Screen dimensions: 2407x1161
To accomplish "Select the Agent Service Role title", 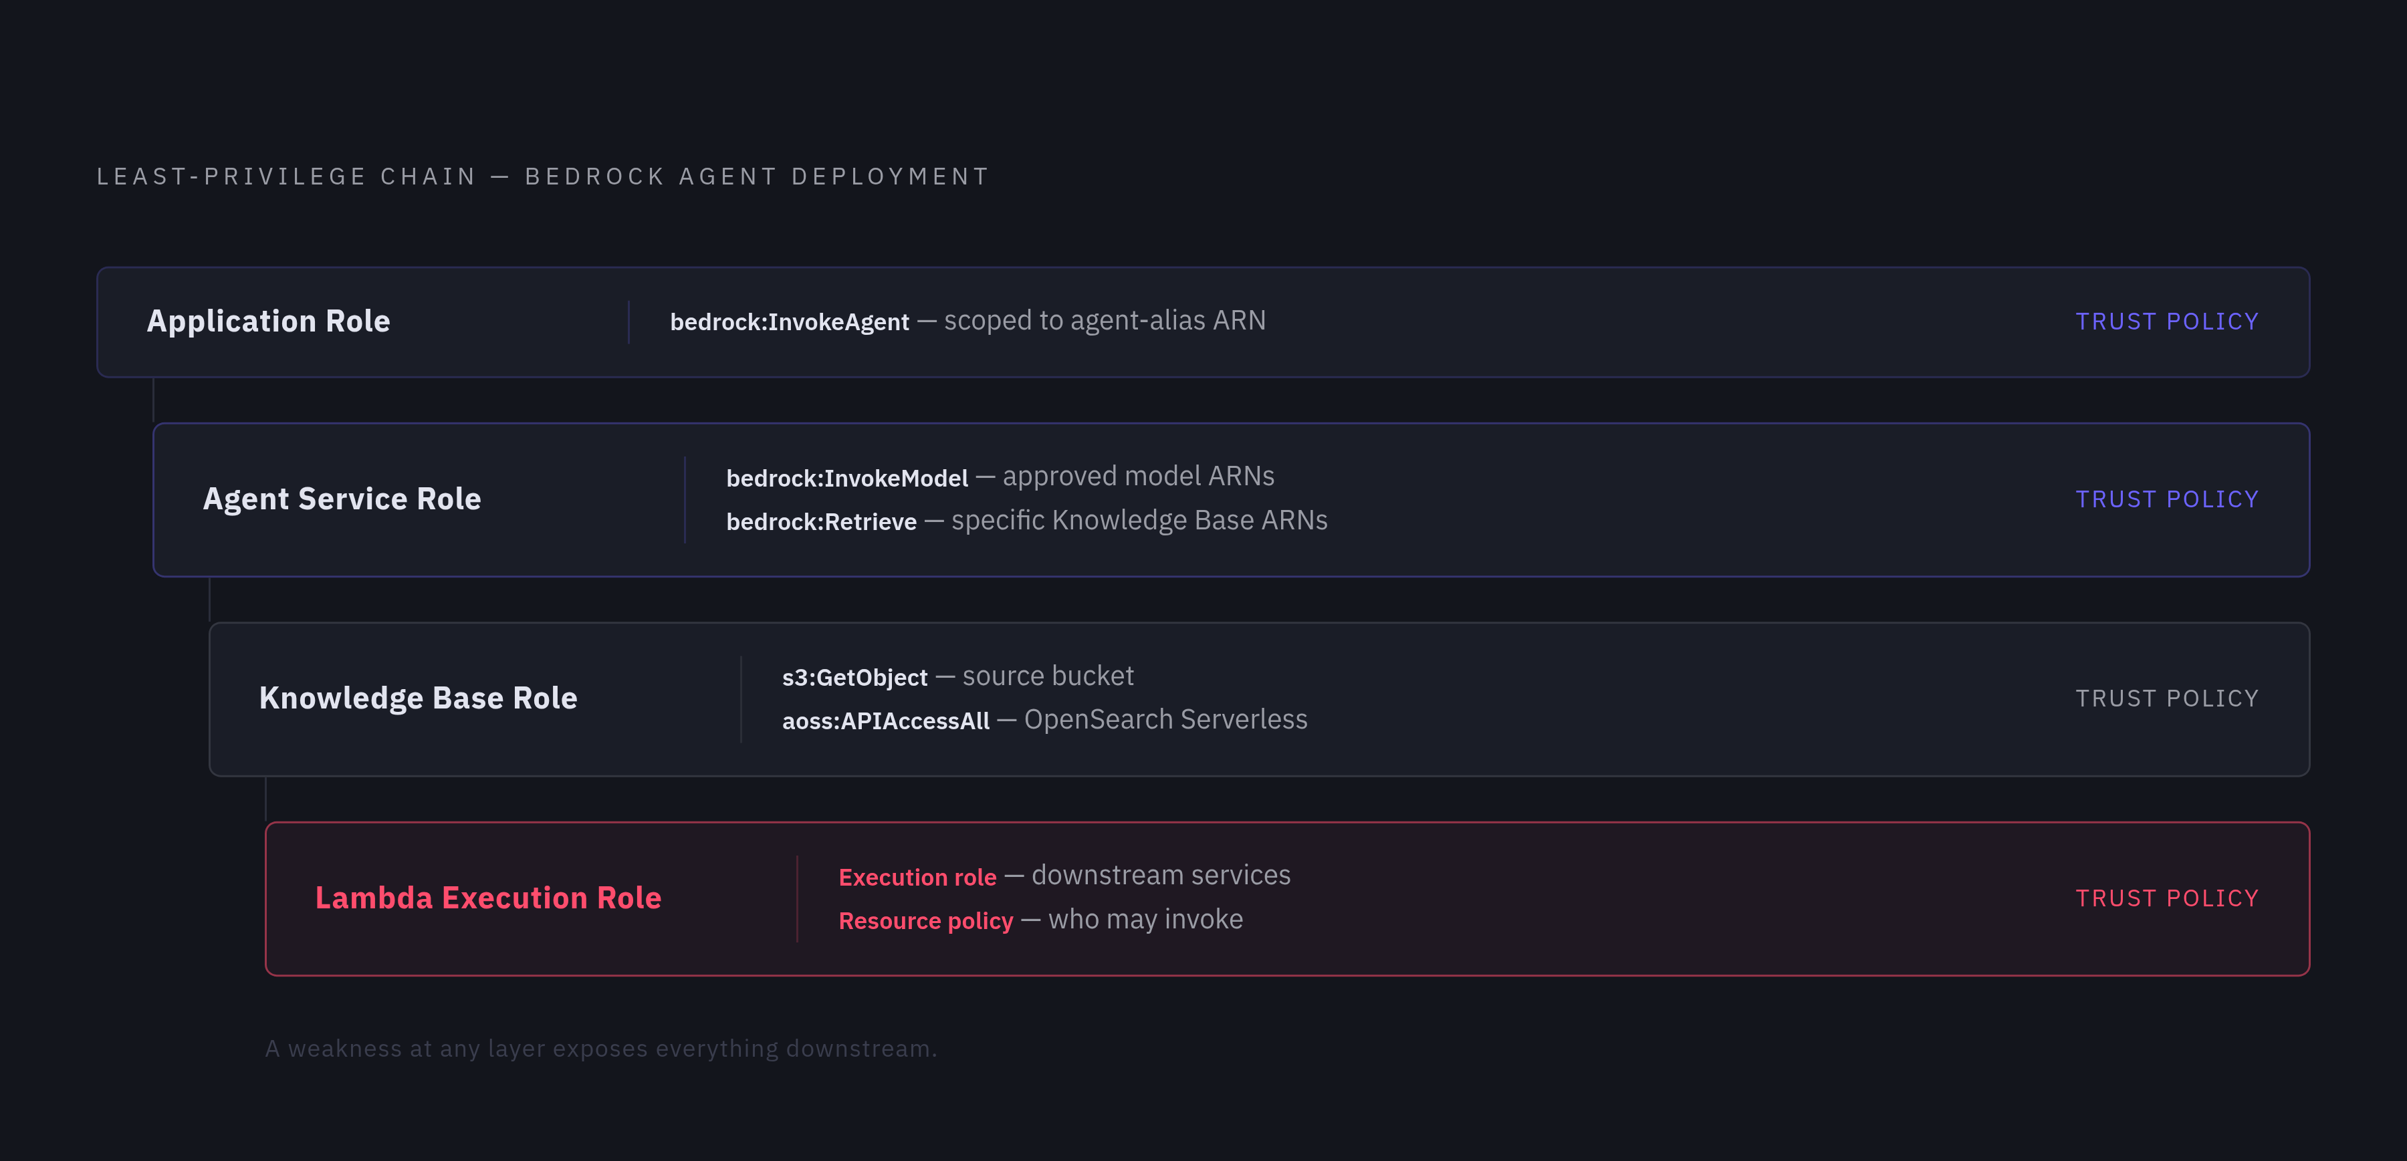I will pyautogui.click(x=342, y=499).
